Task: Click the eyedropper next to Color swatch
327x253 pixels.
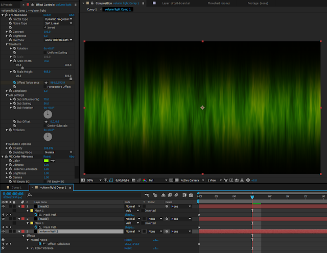Action: point(52,161)
